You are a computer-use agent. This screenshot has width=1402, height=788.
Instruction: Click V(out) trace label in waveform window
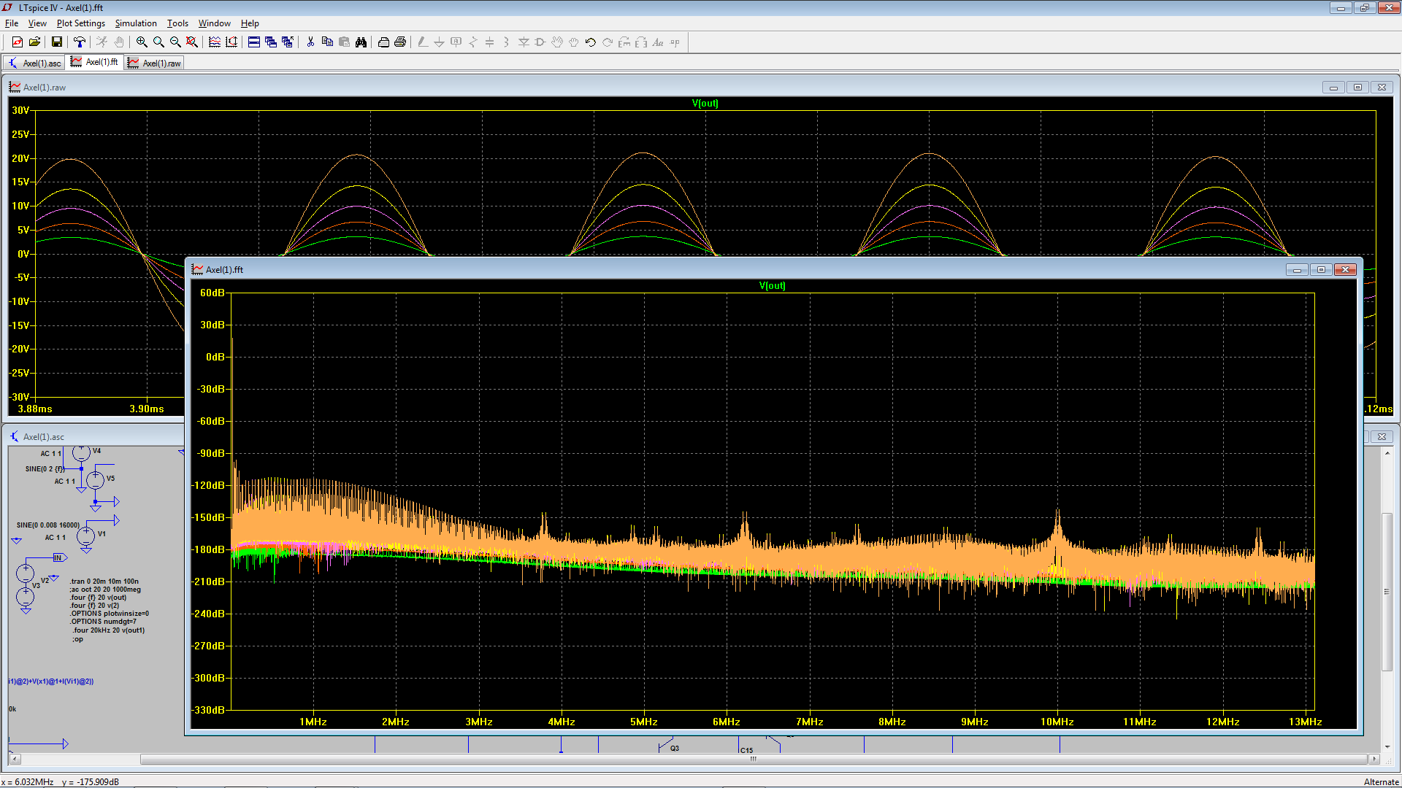pyautogui.click(x=705, y=104)
